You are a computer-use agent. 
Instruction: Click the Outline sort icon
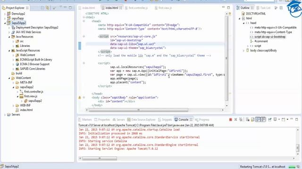[276, 8]
